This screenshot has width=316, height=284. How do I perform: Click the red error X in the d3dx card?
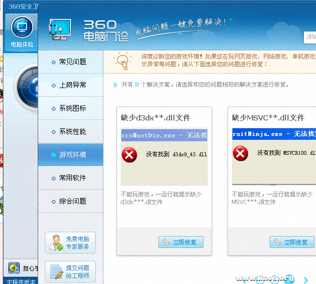click(x=129, y=155)
